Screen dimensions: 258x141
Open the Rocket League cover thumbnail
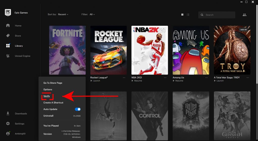[x=108, y=50]
